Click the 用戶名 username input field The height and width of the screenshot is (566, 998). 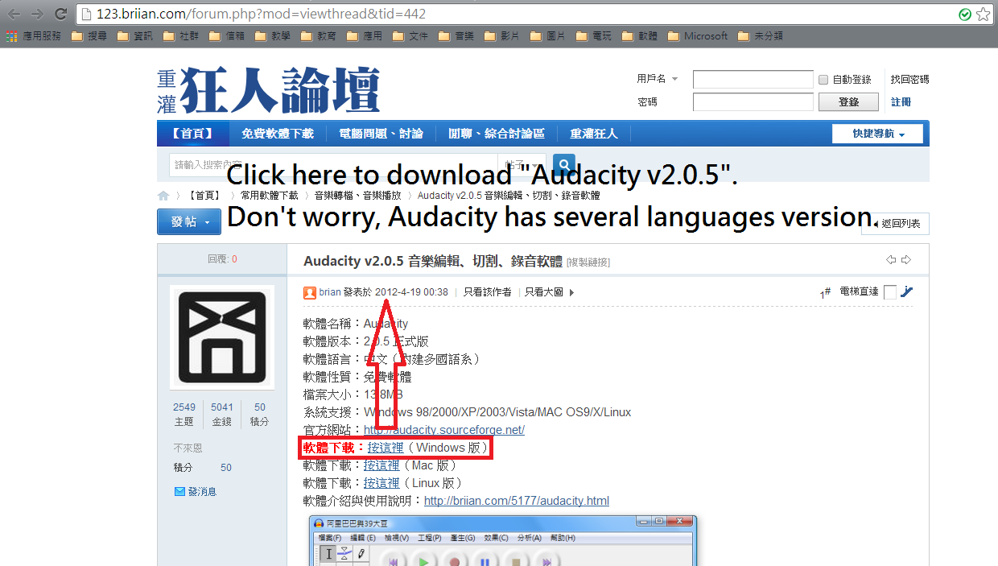click(753, 80)
